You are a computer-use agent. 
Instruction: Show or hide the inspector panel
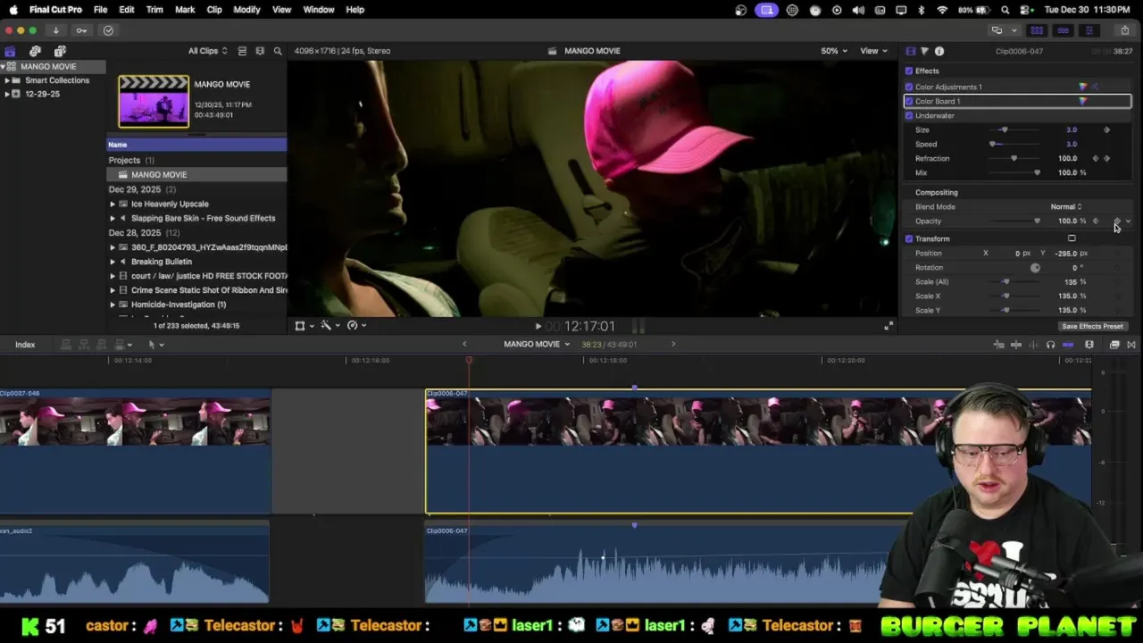tap(1089, 30)
